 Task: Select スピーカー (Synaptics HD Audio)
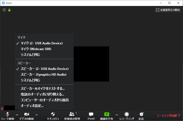point(44,74)
